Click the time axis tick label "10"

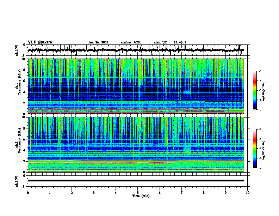[248, 193]
